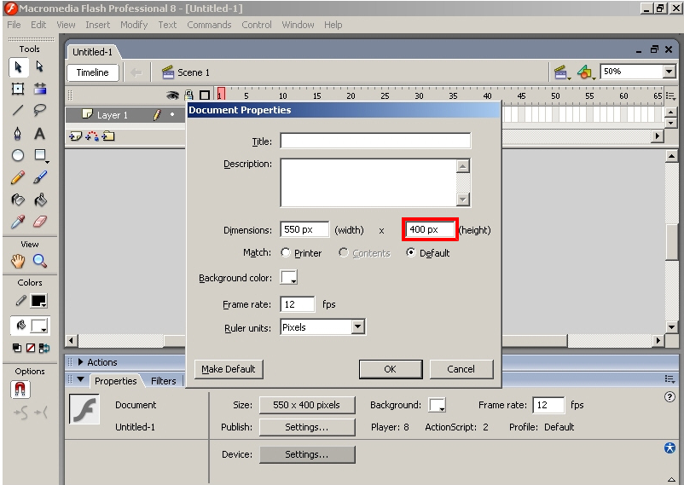
Task: Select the Zoom magnifier tool
Action: [x=40, y=262]
